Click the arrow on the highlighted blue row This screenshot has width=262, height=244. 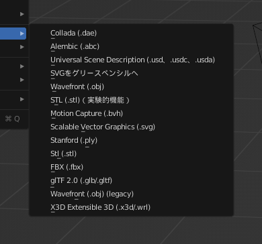(x=22, y=34)
